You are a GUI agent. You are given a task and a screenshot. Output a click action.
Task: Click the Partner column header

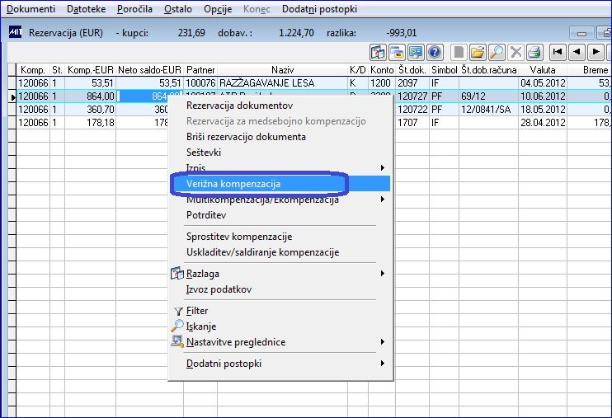click(200, 70)
